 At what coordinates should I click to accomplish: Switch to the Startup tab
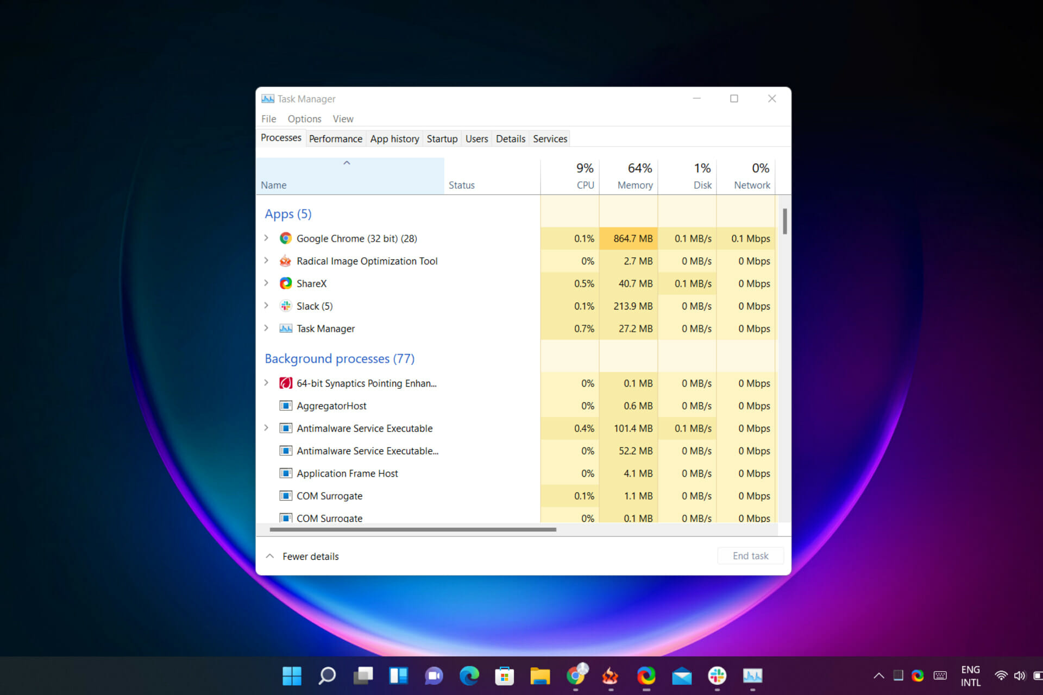442,139
